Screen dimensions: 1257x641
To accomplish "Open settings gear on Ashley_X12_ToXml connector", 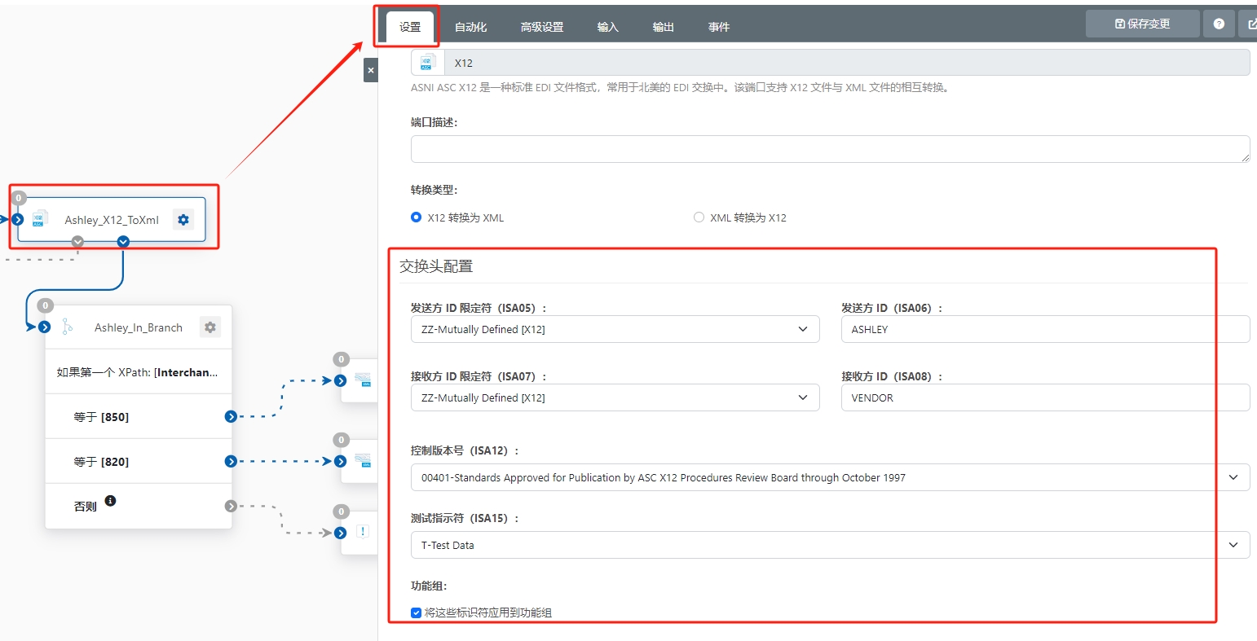I will coord(183,219).
